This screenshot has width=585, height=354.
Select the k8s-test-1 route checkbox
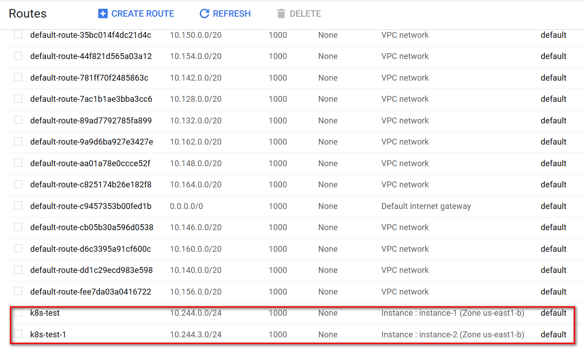click(18, 334)
